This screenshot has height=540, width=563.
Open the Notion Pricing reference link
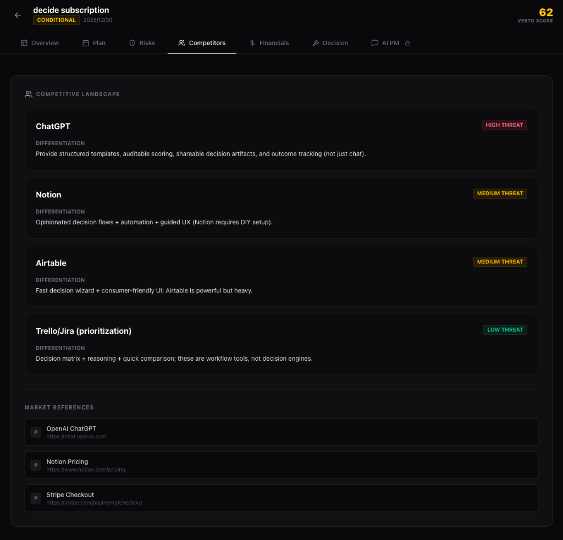click(x=67, y=462)
